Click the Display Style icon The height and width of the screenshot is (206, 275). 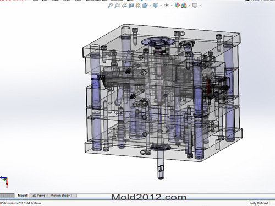156,5
